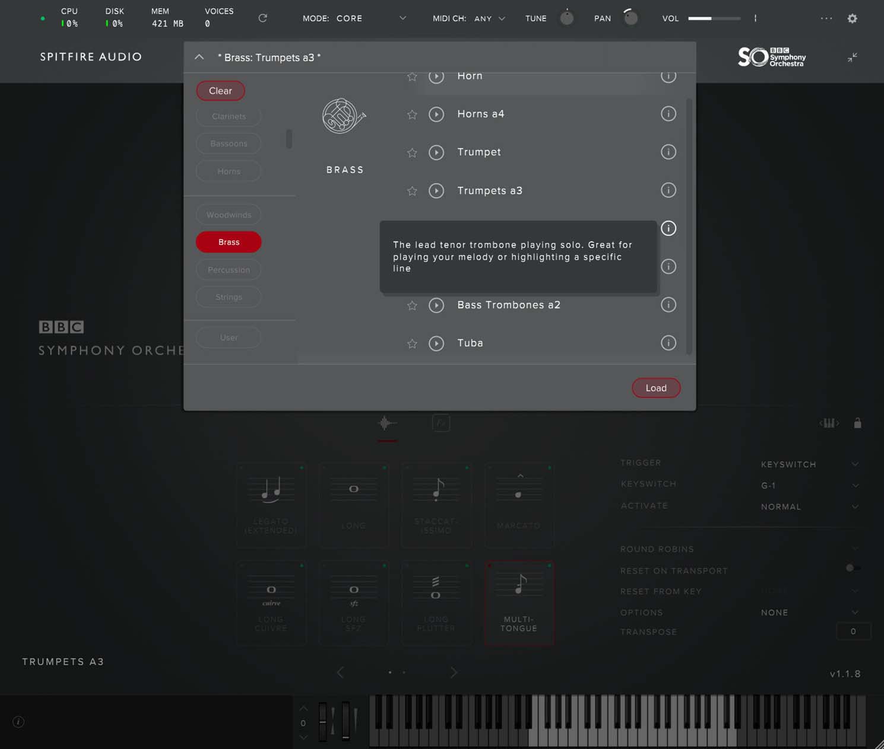Toggle the keyboard view icon
Viewport: 884px width, 749px height.
tap(829, 423)
